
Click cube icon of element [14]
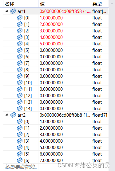pyautogui.click(x=20, y=109)
